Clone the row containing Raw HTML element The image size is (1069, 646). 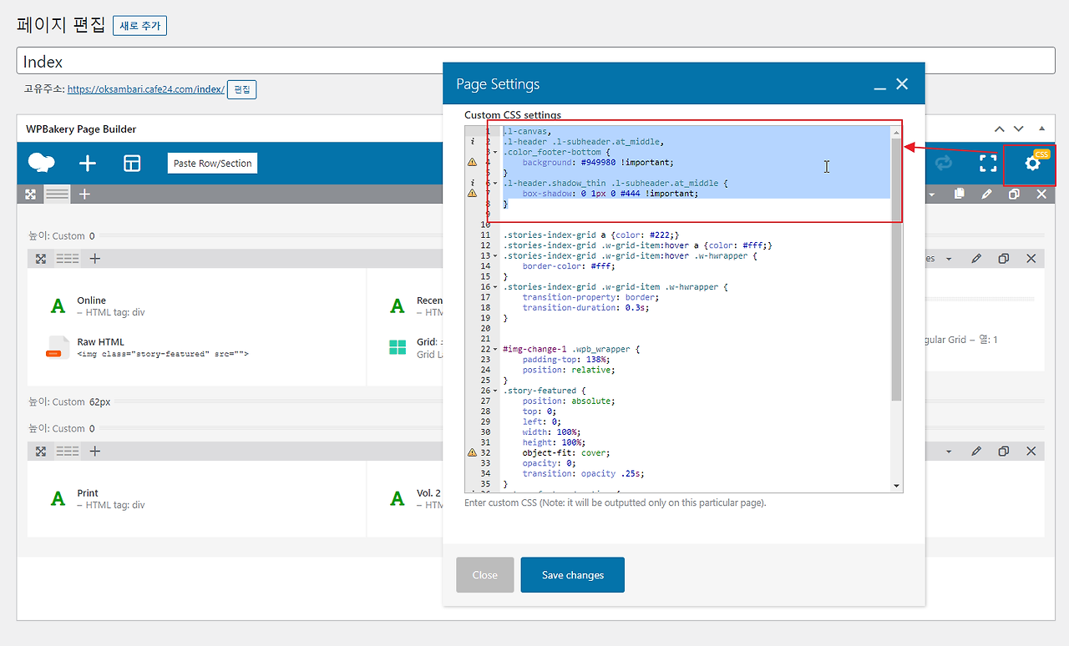click(1004, 259)
